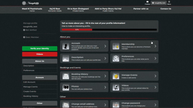The height and width of the screenshot is (108, 193).
Task: Click the Membership star icon
Action: [x=116, y=46]
